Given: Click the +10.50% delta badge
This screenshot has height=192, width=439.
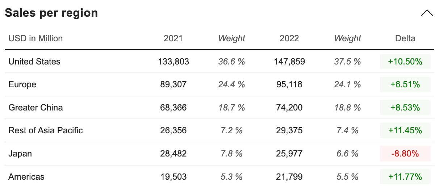Looking at the screenshot, I should pyautogui.click(x=405, y=62).
